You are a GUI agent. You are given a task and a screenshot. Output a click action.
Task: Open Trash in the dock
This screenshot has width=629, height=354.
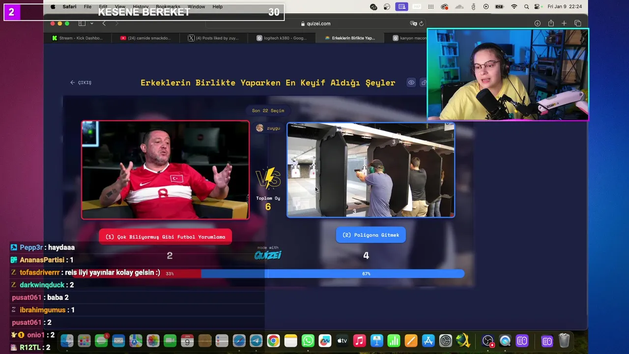[x=564, y=341]
